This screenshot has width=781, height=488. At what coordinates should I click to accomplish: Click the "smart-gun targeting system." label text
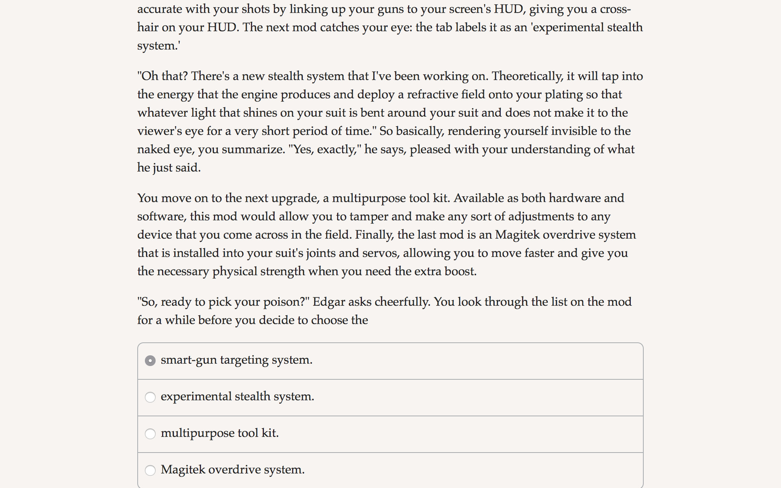[x=236, y=360]
